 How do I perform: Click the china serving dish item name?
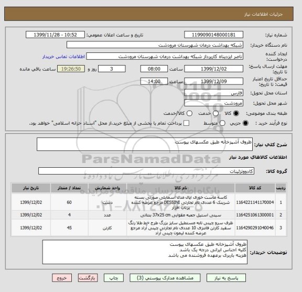tap(181, 228)
